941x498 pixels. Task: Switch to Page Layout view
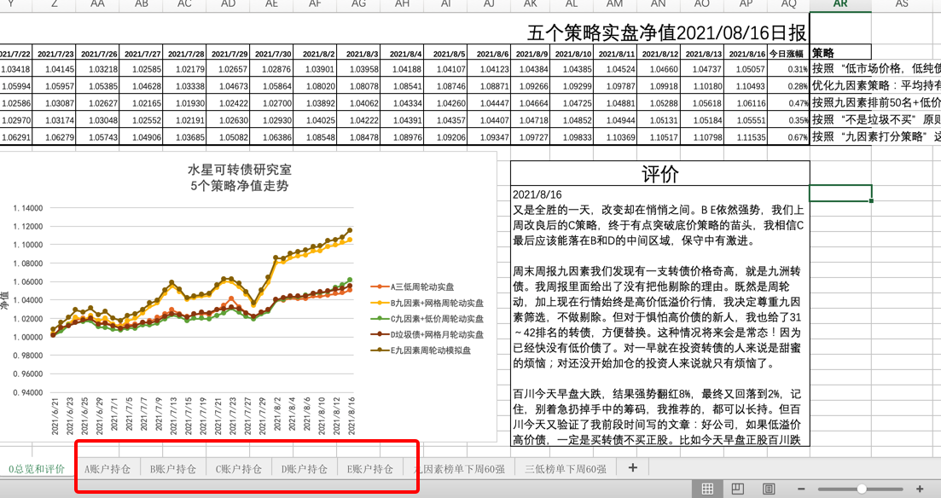click(x=738, y=489)
